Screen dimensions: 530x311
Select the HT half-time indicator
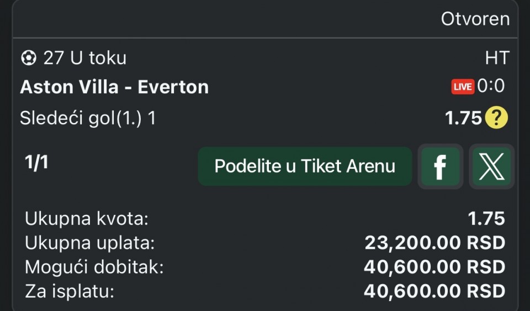(x=497, y=57)
